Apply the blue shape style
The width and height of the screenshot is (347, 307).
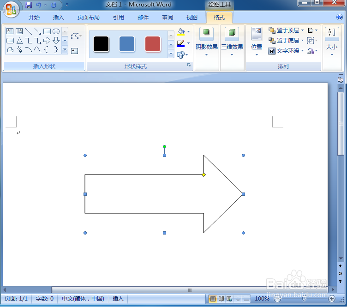tap(127, 44)
